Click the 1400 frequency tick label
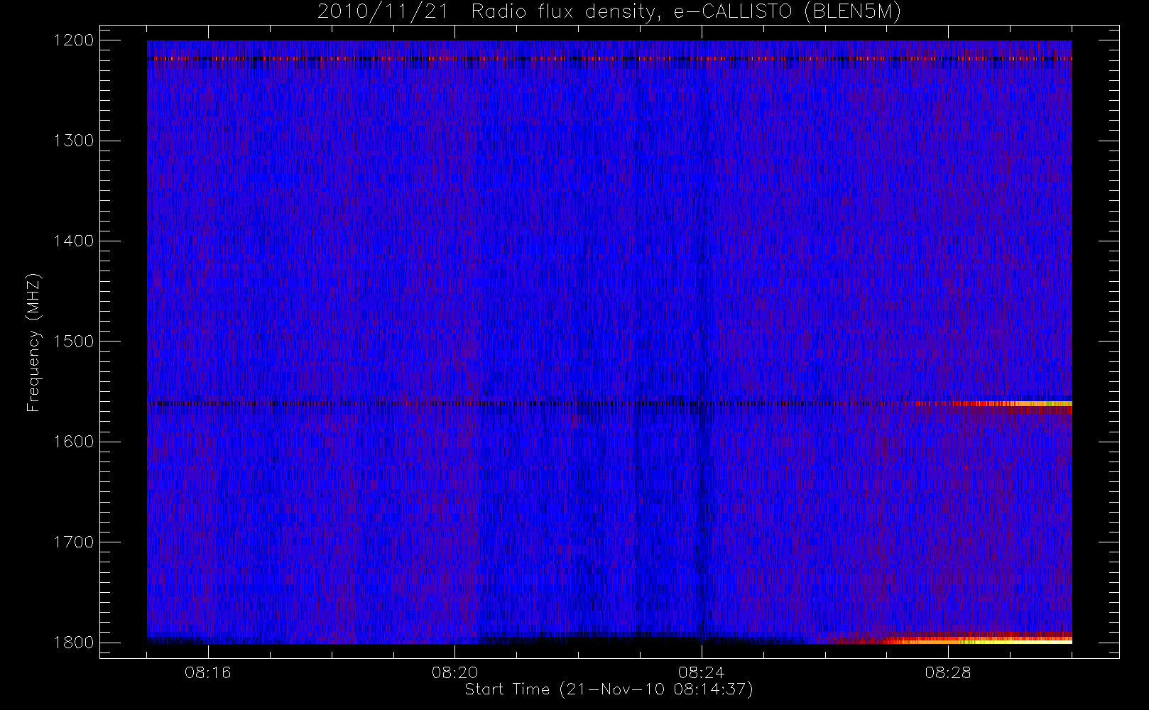The height and width of the screenshot is (710, 1149). pyautogui.click(x=74, y=241)
